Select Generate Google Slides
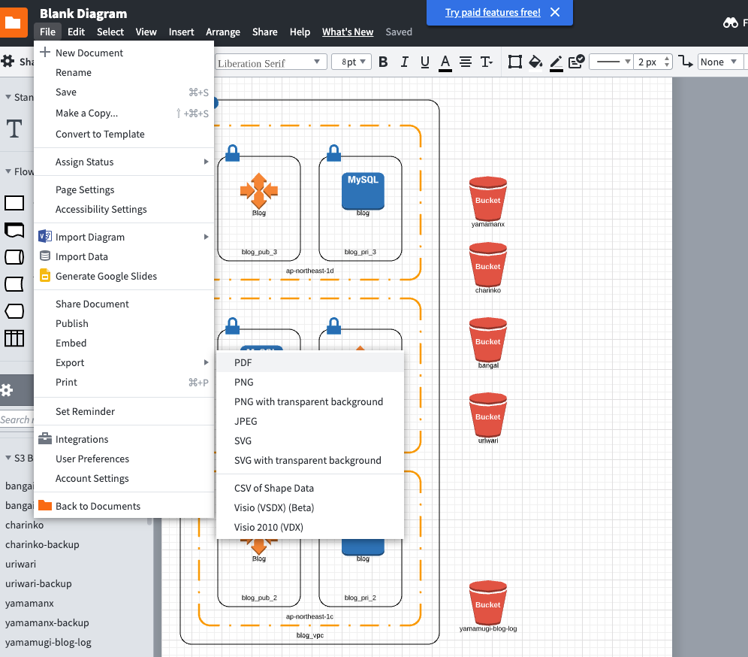Screen dimensions: 748x657 pyautogui.click(x=124, y=276)
